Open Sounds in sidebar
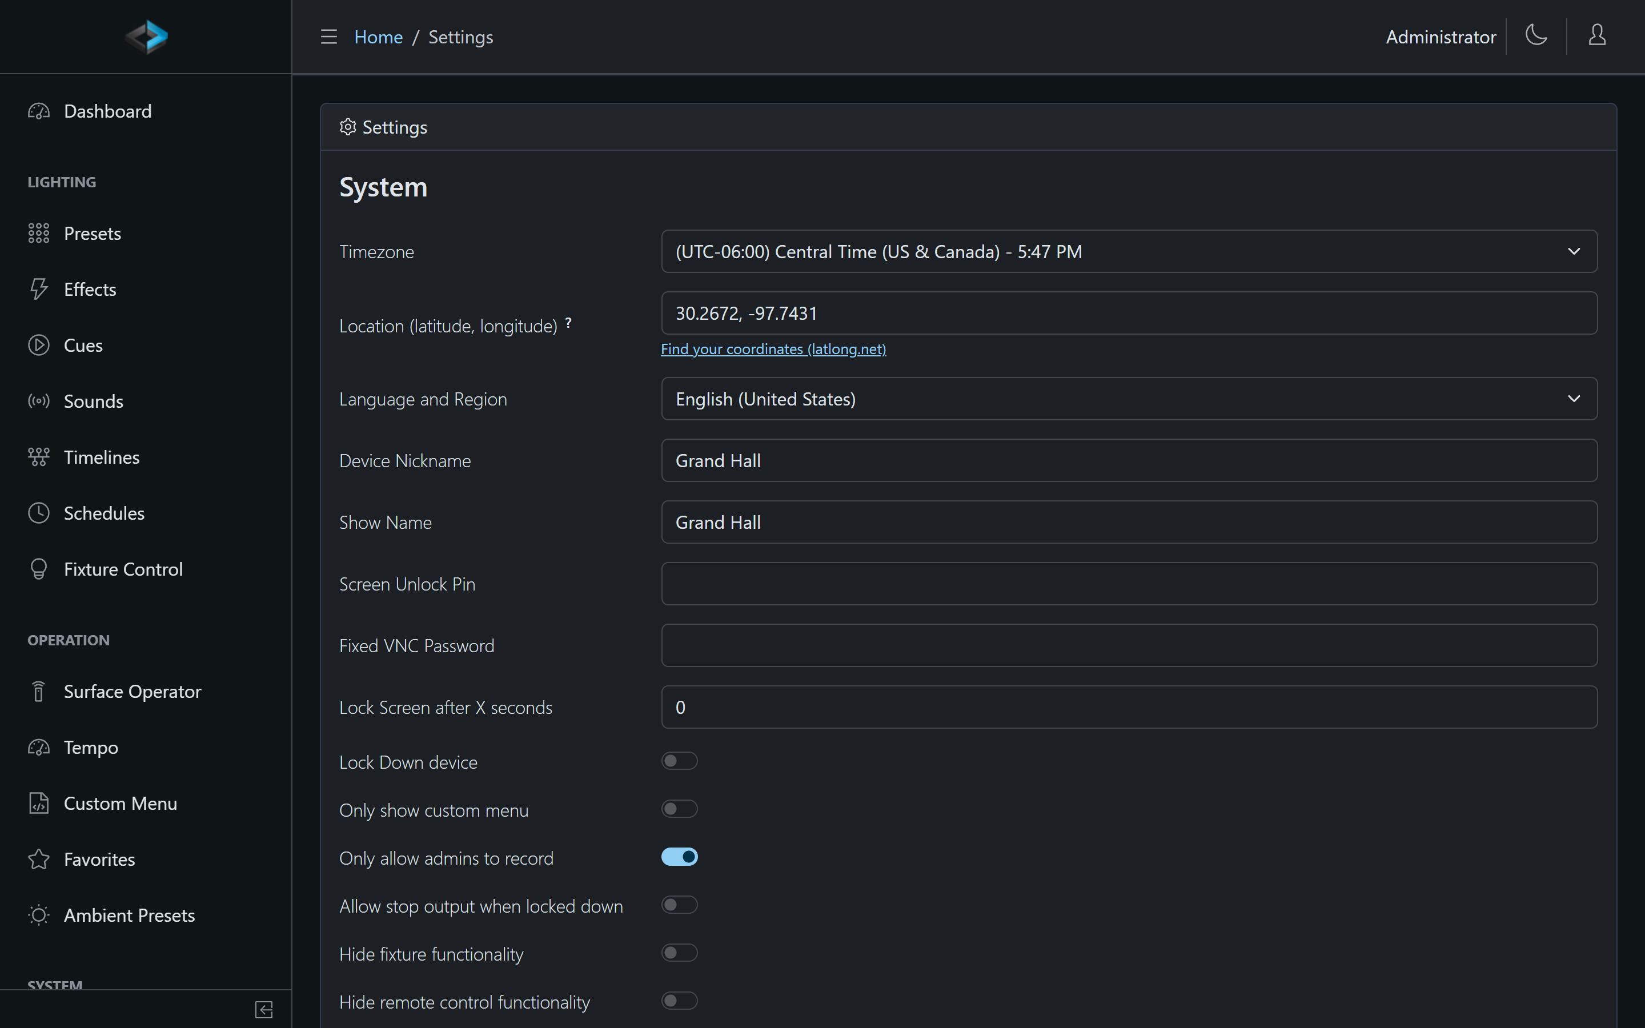The width and height of the screenshot is (1645, 1028). pos(93,401)
